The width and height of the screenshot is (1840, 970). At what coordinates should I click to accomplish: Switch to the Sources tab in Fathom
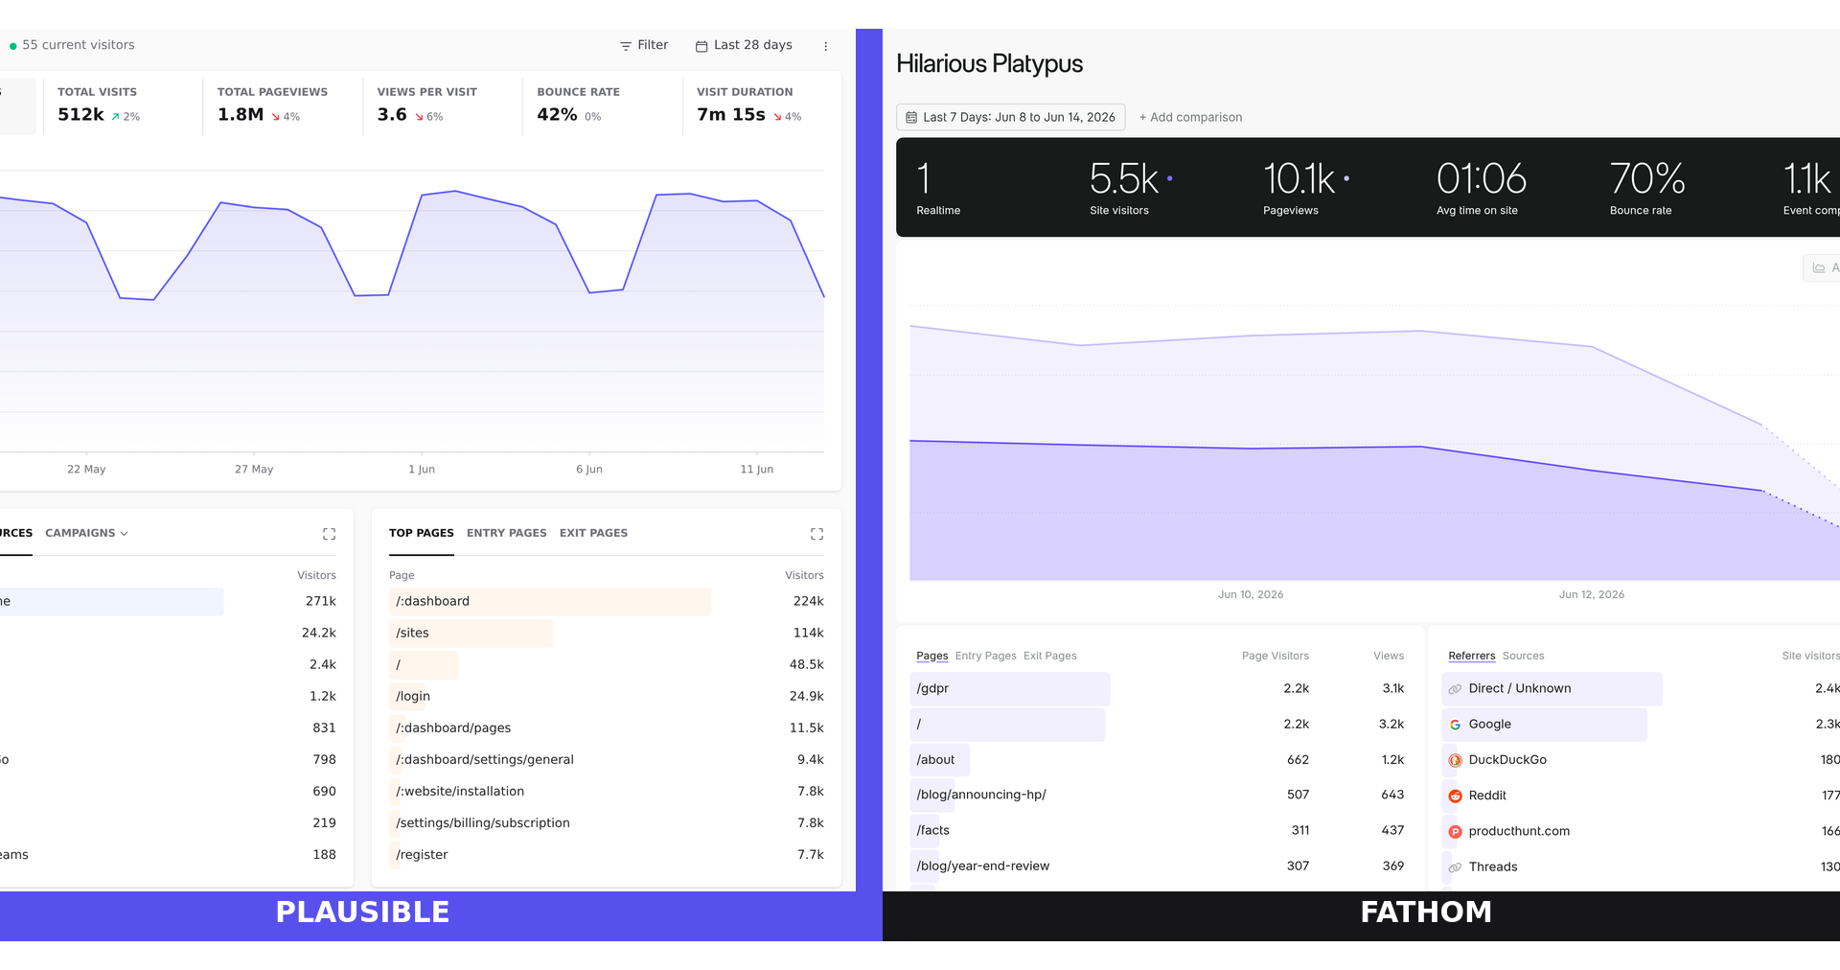point(1523,656)
